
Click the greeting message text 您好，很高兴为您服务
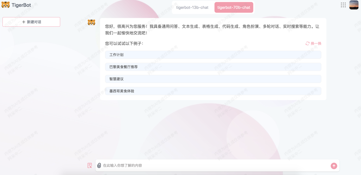(126, 26)
